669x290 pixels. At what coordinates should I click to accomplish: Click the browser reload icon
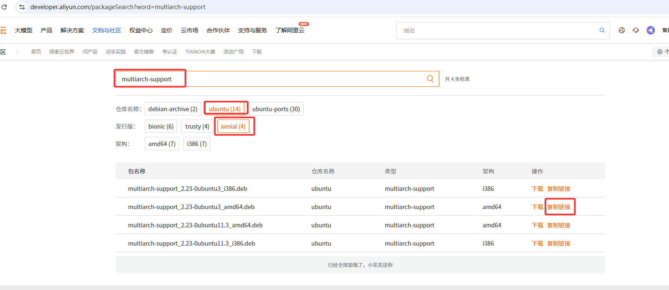[x=4, y=7]
